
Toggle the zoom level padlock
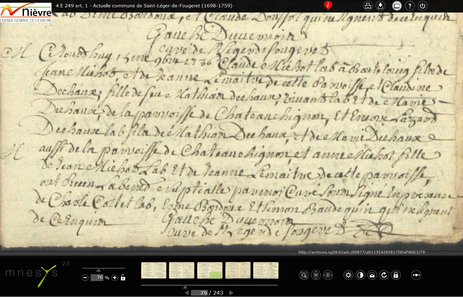123,278
